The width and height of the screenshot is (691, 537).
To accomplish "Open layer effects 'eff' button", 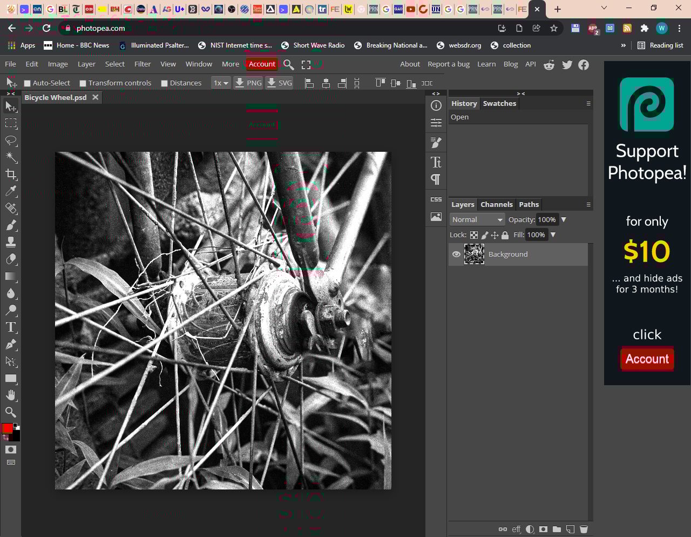I will (x=516, y=529).
